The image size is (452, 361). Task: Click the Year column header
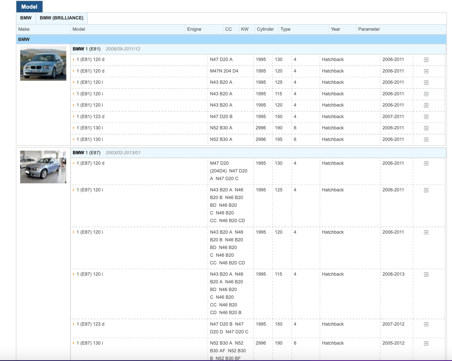(x=335, y=29)
